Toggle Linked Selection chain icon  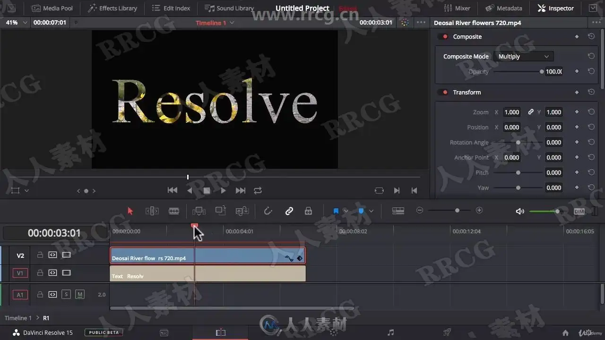289,211
